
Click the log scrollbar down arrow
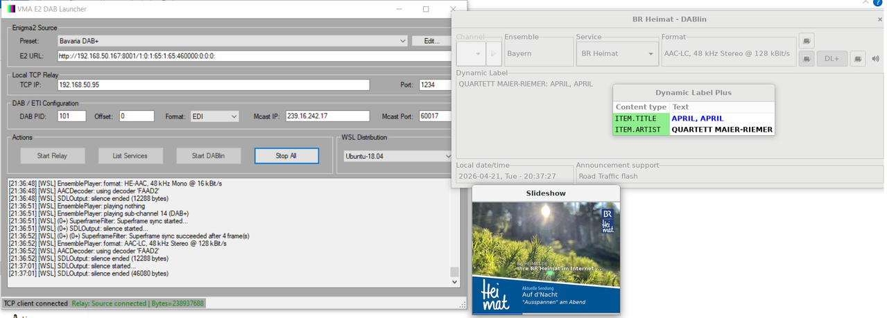point(454,282)
